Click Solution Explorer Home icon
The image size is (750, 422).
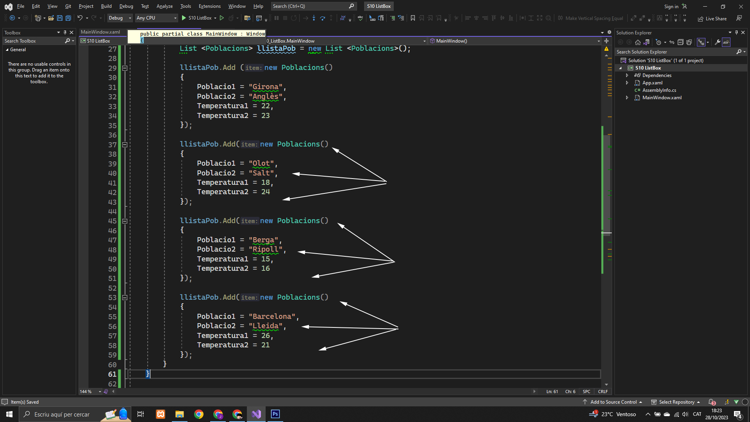638,42
